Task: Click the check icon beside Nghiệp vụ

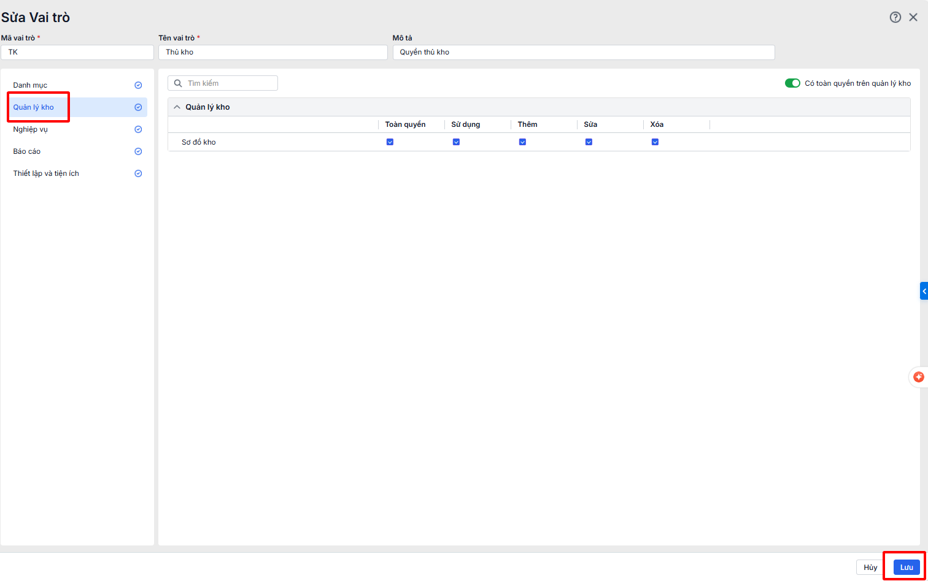Action: pyautogui.click(x=138, y=129)
